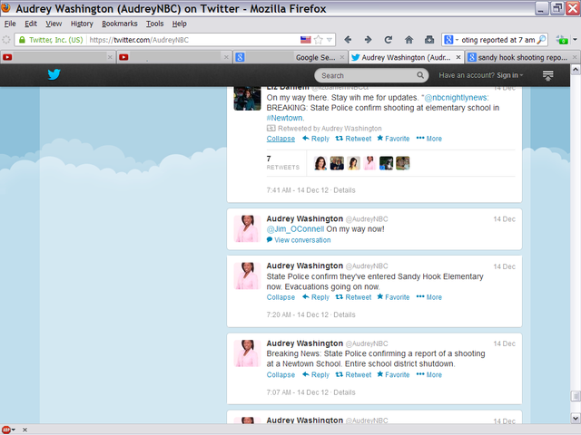The height and width of the screenshot is (435, 581).
Task: Click the Google search engine icon
Action: point(448,40)
